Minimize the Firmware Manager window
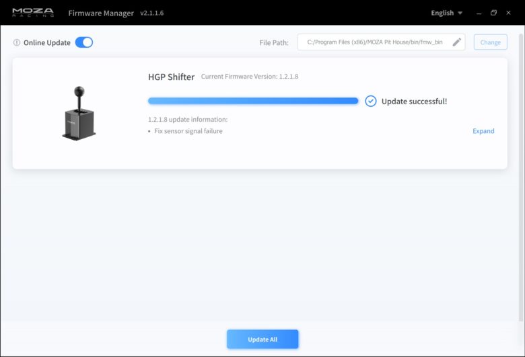This screenshot has height=357, width=525. (x=479, y=13)
